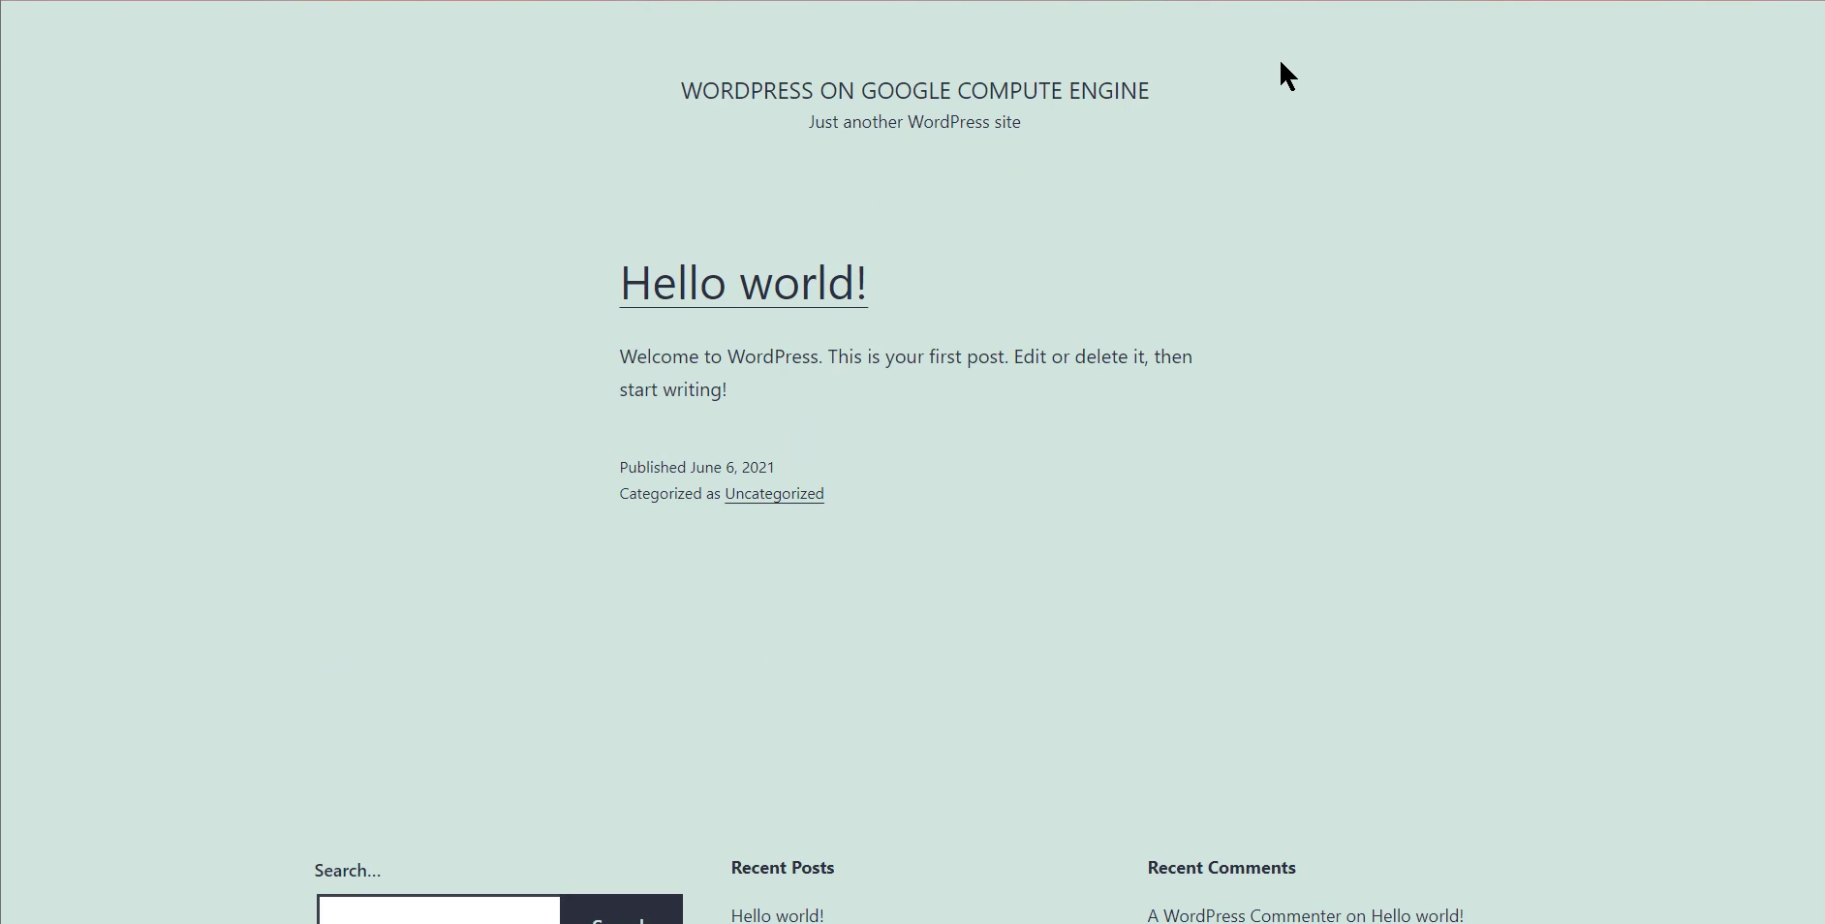1825x924 pixels.
Task: Open 'Hello world!' link in Recent Comments
Action: pyautogui.click(x=1416, y=915)
